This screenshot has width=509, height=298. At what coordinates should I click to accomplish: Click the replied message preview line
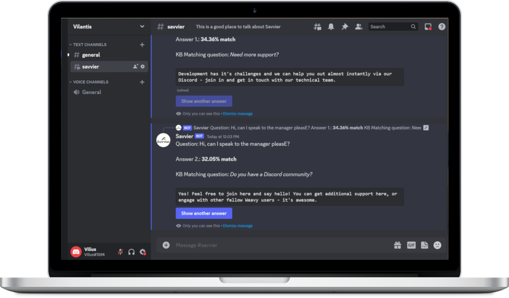point(307,128)
